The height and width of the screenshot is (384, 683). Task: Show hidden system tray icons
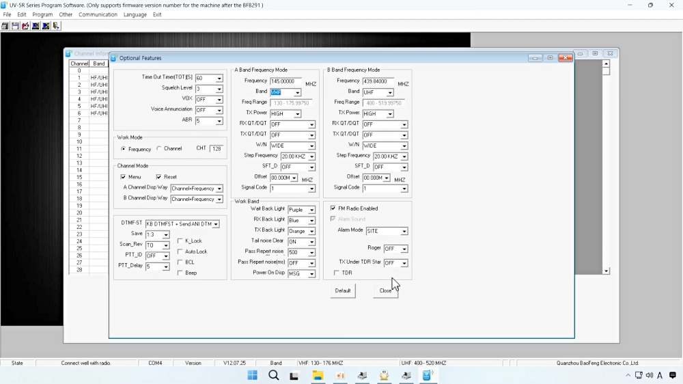click(628, 375)
